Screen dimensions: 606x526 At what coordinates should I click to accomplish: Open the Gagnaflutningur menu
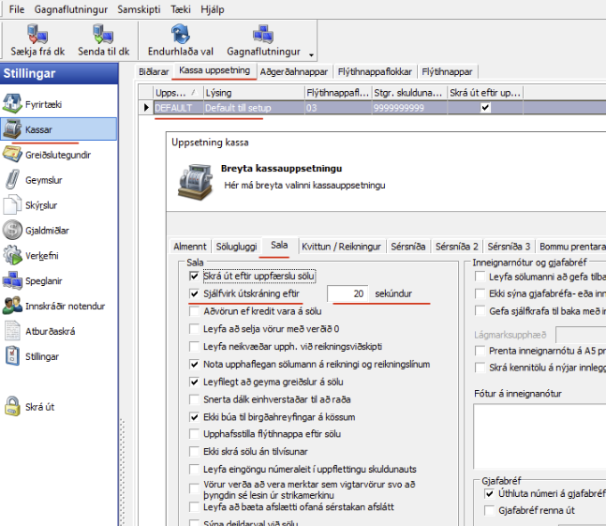[71, 8]
